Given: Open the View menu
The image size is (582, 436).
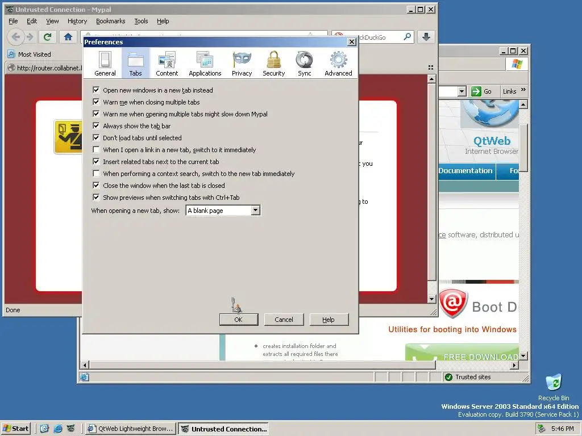Looking at the screenshot, I should [x=52, y=21].
